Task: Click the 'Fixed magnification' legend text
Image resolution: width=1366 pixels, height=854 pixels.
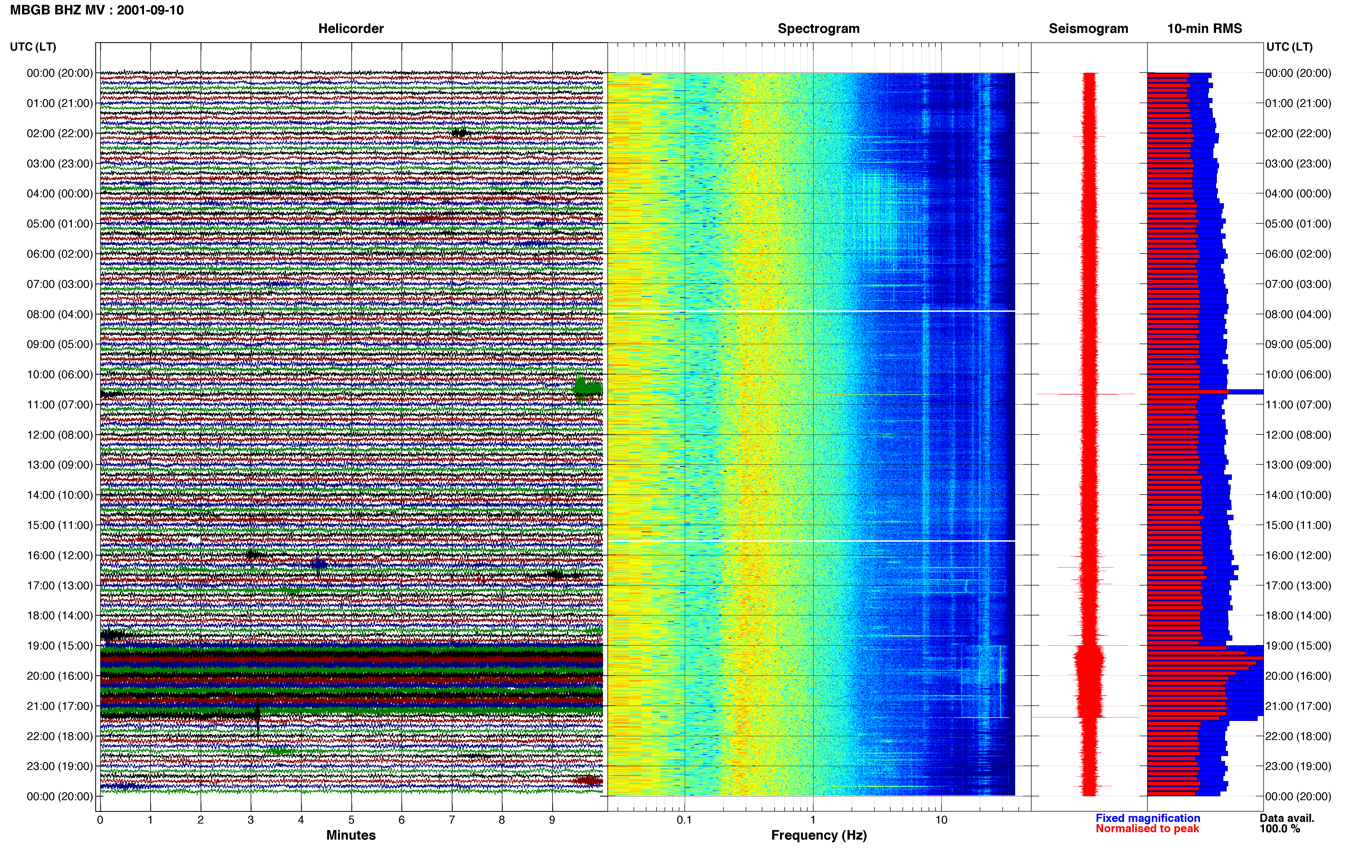Action: click(1148, 818)
